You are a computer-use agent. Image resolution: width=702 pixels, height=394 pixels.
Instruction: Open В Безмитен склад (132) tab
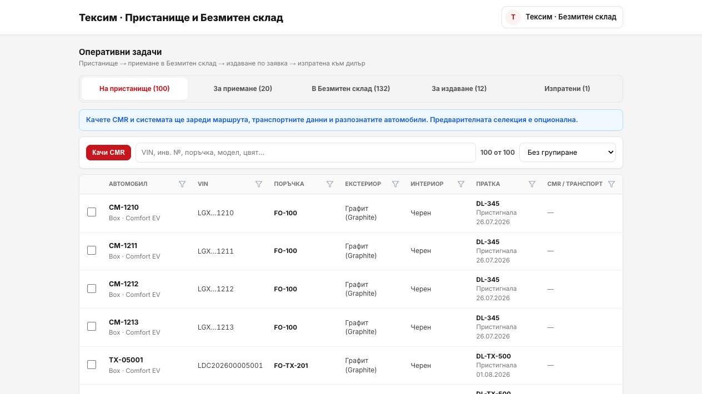[x=351, y=89]
